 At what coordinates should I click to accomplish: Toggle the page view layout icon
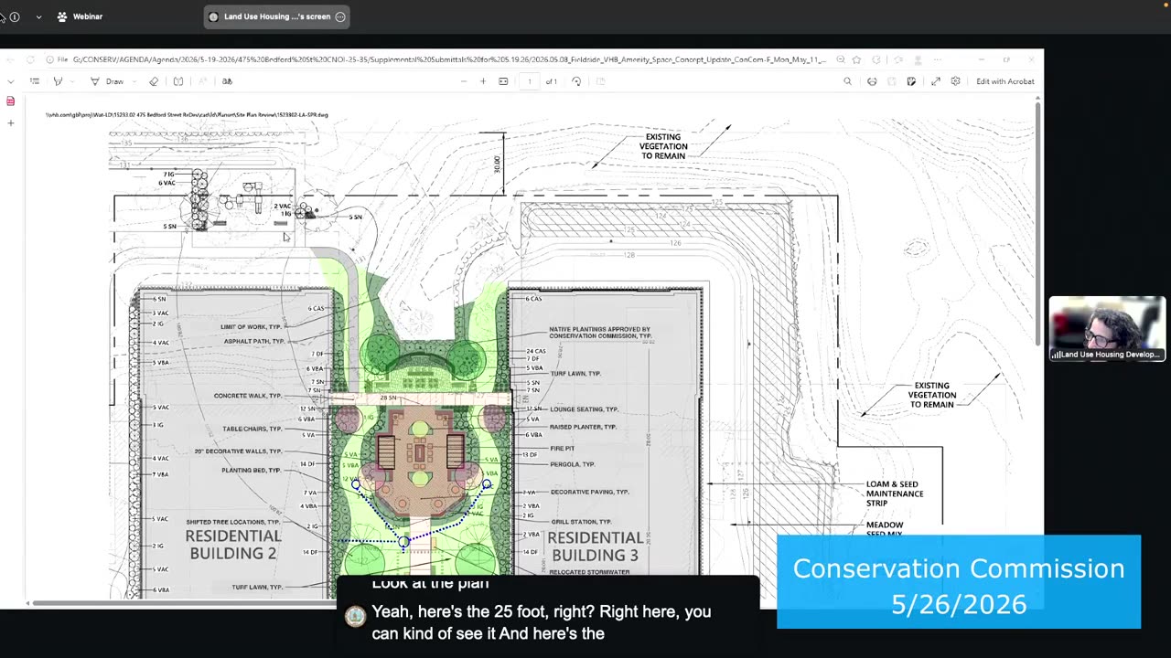point(177,81)
